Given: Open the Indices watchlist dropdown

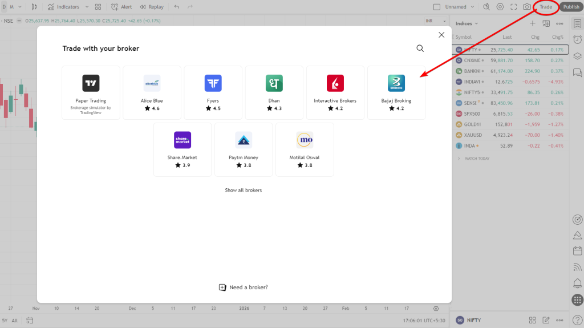Looking at the screenshot, I should (467, 23).
